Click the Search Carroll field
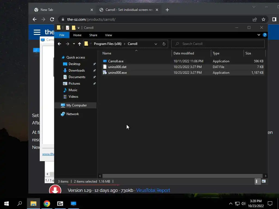 (218, 44)
